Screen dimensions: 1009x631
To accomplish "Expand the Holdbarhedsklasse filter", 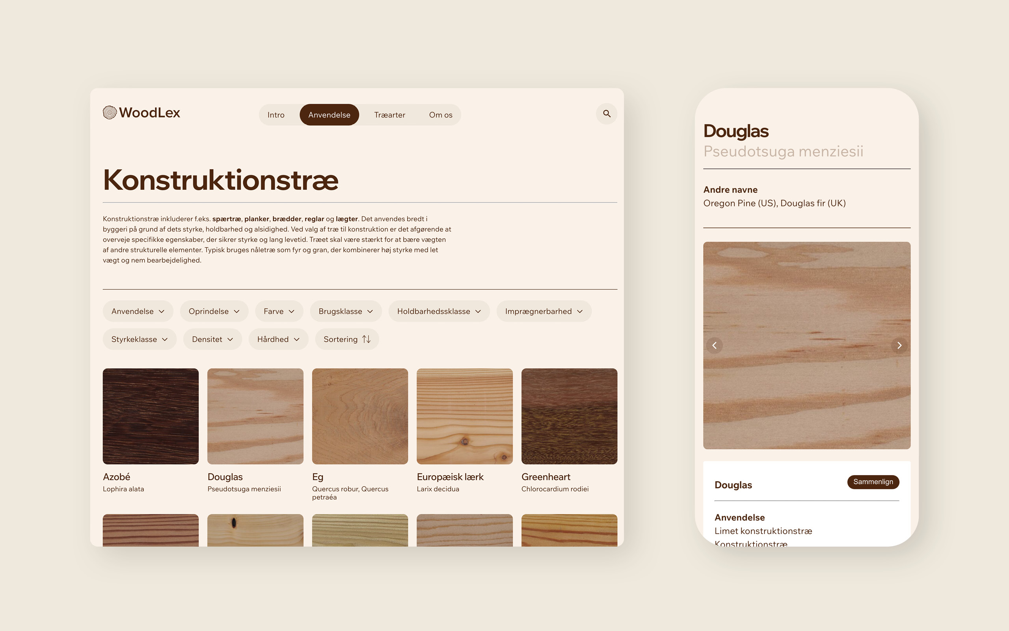I will coord(439,311).
